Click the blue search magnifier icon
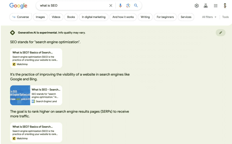232x144 pixels. pos(136,5)
